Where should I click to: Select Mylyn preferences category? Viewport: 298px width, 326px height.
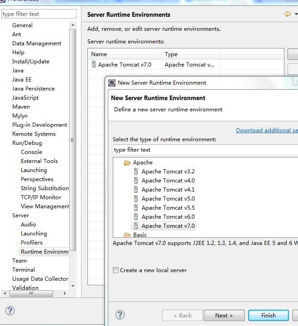point(20,116)
